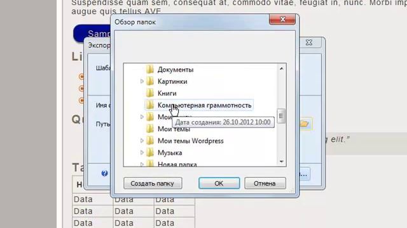407x228 pixels.
Task: Open the help icon in Export dialog
Action: [x=104, y=174]
